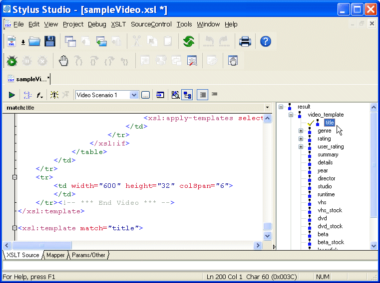
Task: Run the XSLT with the green play arrow
Action: coord(11,95)
